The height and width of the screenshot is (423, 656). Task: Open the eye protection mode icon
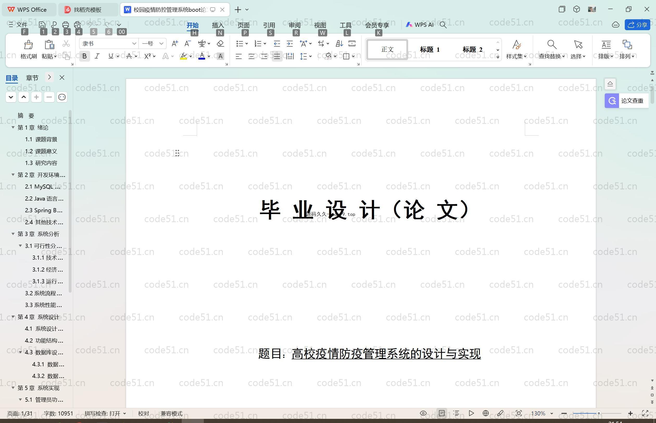point(423,413)
